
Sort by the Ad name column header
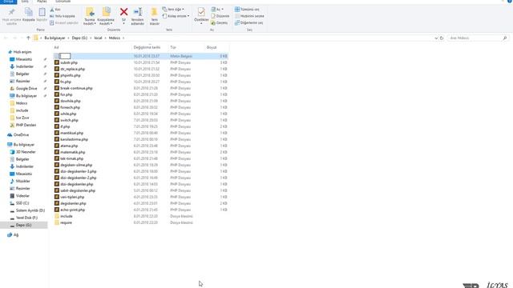(56, 47)
